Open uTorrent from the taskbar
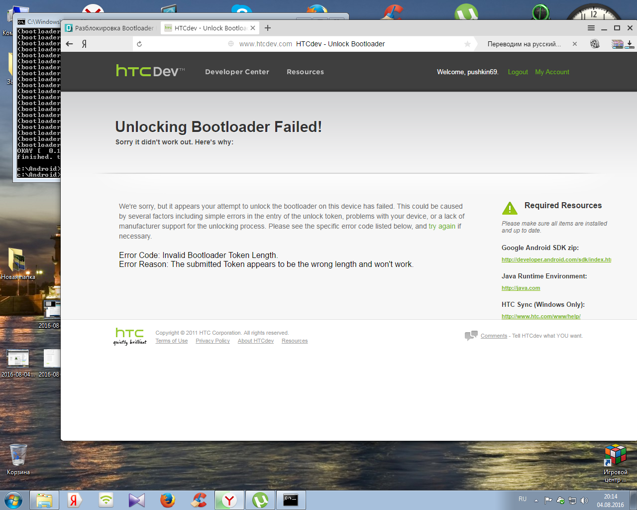The height and width of the screenshot is (510, 637). click(260, 500)
